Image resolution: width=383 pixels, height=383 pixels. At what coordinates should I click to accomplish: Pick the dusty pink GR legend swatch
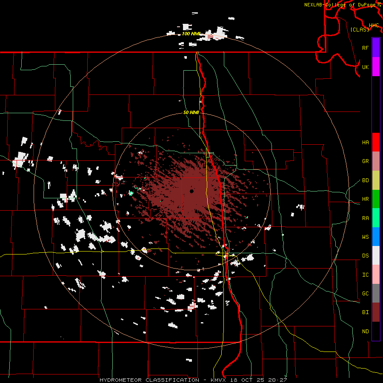coord(376,161)
